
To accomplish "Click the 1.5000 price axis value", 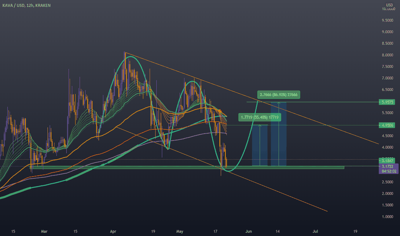I will [x=387, y=205].
